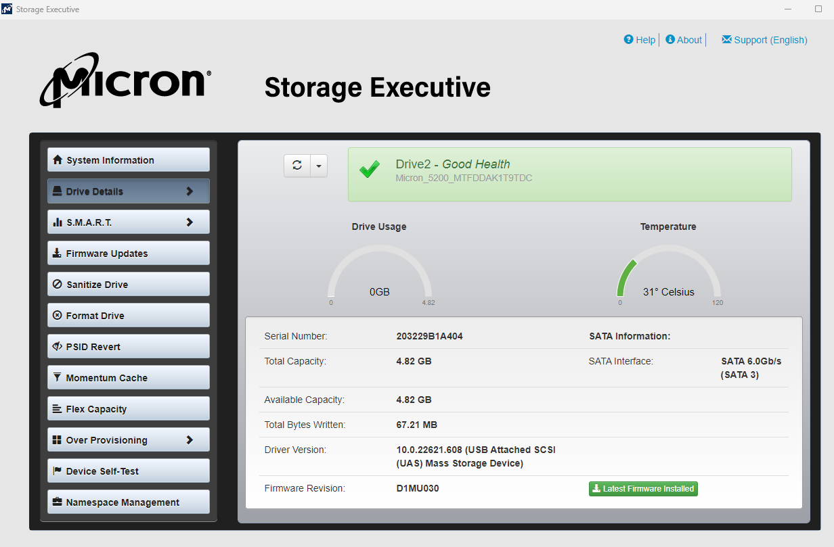Click the briefcase icon beside Namespace Management
Screen dimensions: 834x547
point(58,502)
